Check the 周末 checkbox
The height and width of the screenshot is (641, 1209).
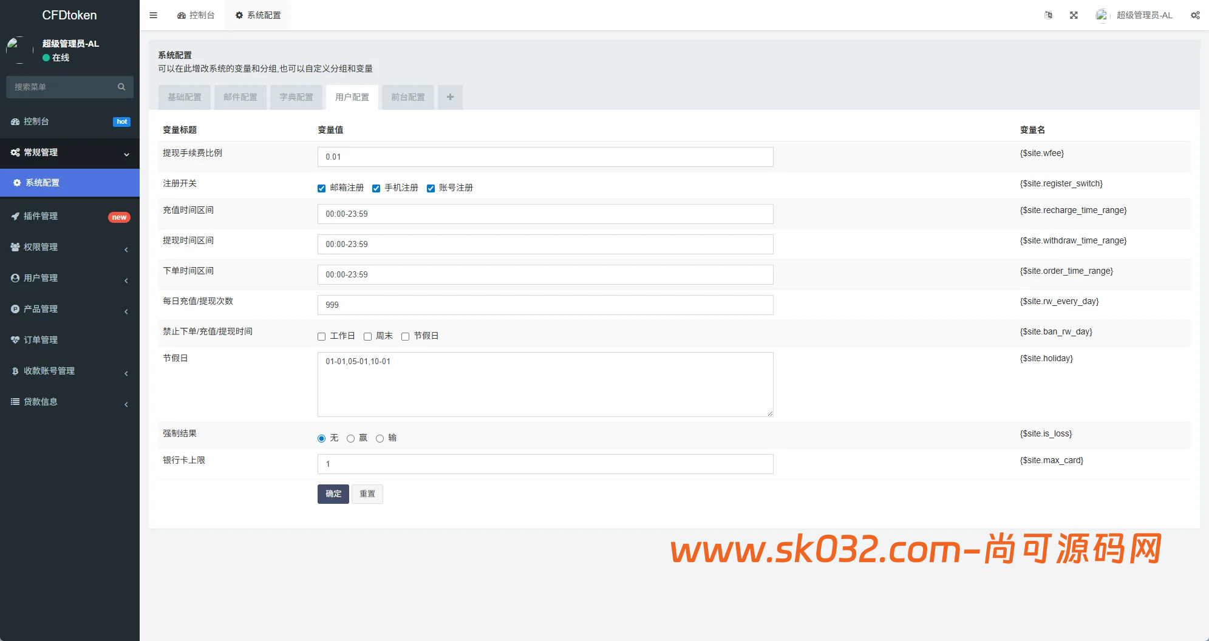[367, 336]
